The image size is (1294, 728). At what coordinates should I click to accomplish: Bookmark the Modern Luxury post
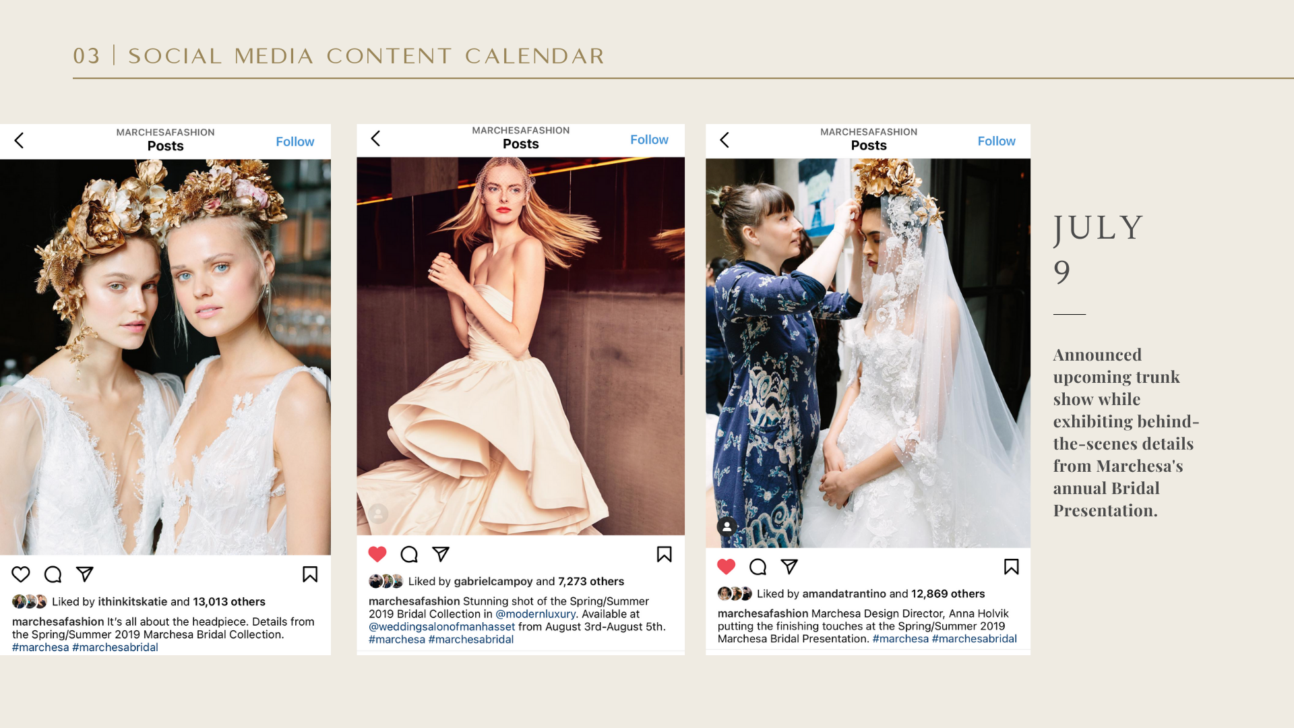click(664, 554)
